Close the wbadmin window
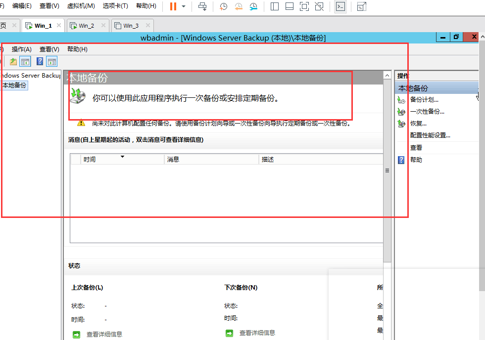The width and height of the screenshot is (485, 340). [x=474, y=37]
